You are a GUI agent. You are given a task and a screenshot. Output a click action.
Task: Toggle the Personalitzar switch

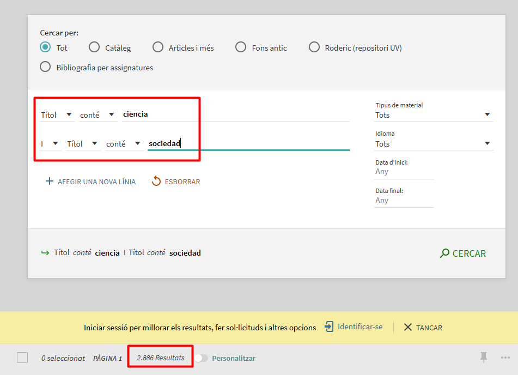pyautogui.click(x=201, y=358)
